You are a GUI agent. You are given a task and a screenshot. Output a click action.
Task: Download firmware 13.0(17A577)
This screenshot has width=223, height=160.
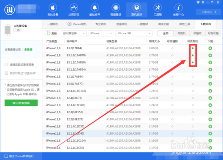(210, 84)
